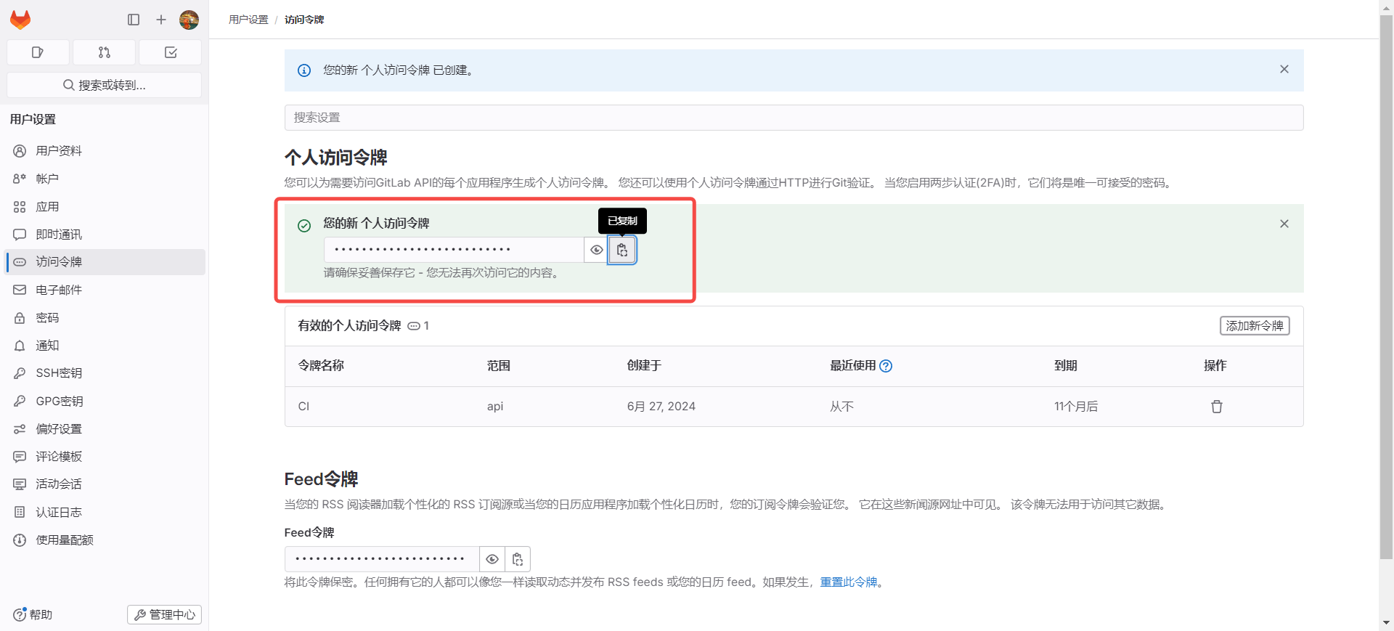
Task: Open the user avatar menu
Action: (x=189, y=20)
